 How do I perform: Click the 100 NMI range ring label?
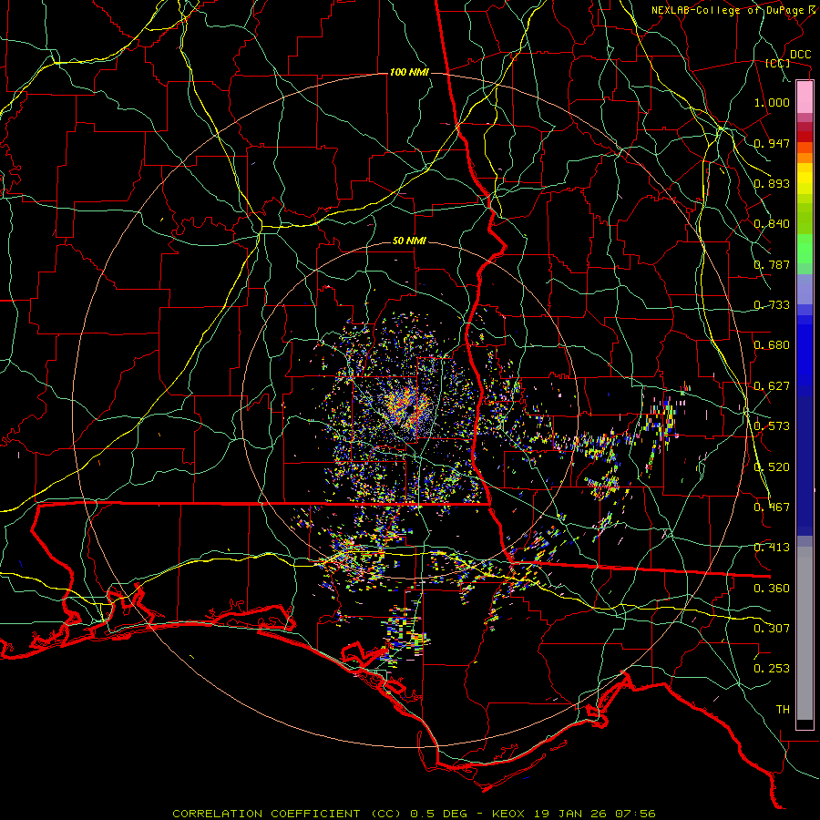[409, 72]
